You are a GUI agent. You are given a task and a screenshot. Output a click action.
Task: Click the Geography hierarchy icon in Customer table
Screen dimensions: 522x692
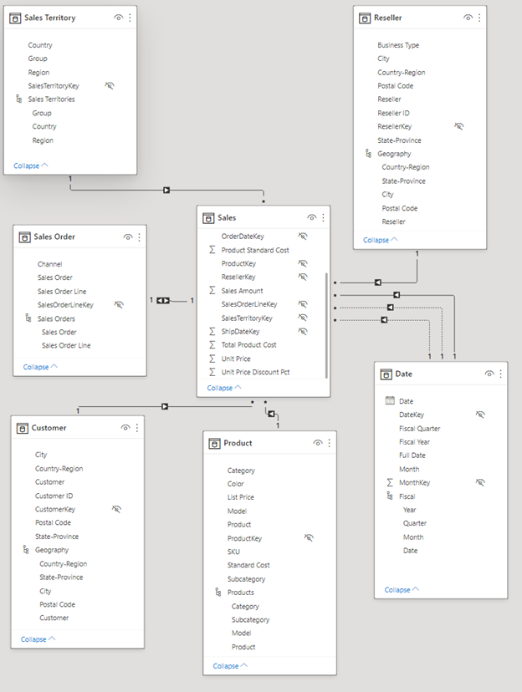[x=28, y=550]
